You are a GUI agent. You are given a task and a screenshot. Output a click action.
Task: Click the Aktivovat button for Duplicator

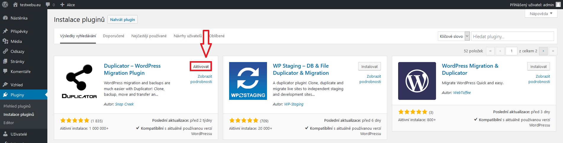click(201, 66)
